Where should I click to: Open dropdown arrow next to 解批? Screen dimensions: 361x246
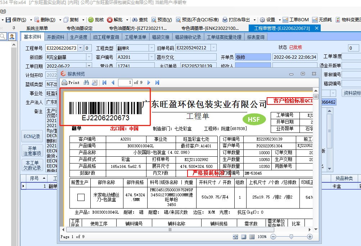[127, 20]
